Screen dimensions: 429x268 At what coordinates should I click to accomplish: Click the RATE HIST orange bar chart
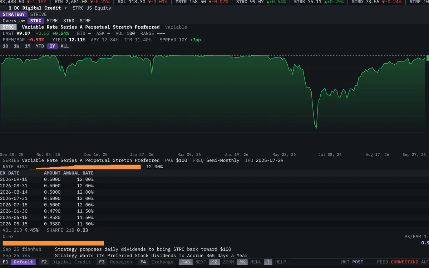(85, 167)
